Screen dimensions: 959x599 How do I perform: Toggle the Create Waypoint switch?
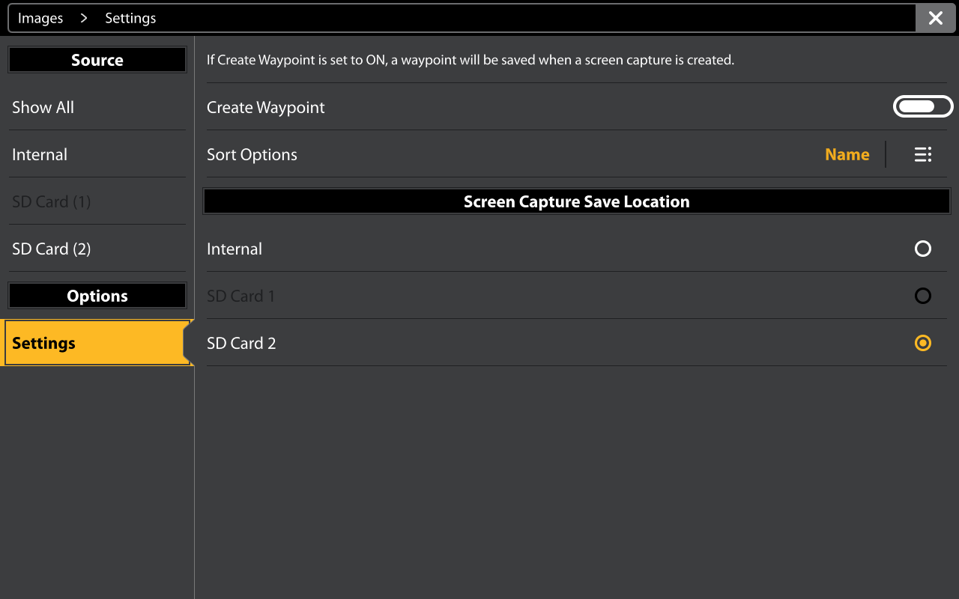[923, 107]
